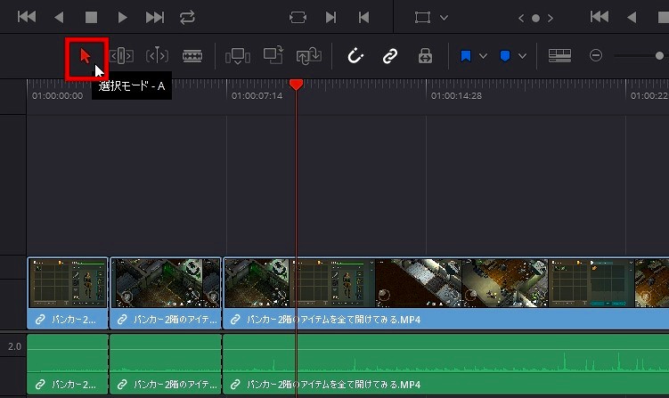Select the Blade Edit tool
The height and width of the screenshot is (398, 669).
click(x=192, y=56)
